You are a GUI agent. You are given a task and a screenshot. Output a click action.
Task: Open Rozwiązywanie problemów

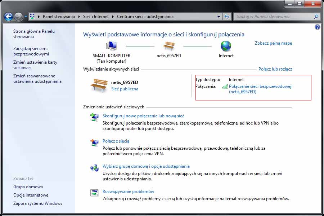(x=128, y=192)
